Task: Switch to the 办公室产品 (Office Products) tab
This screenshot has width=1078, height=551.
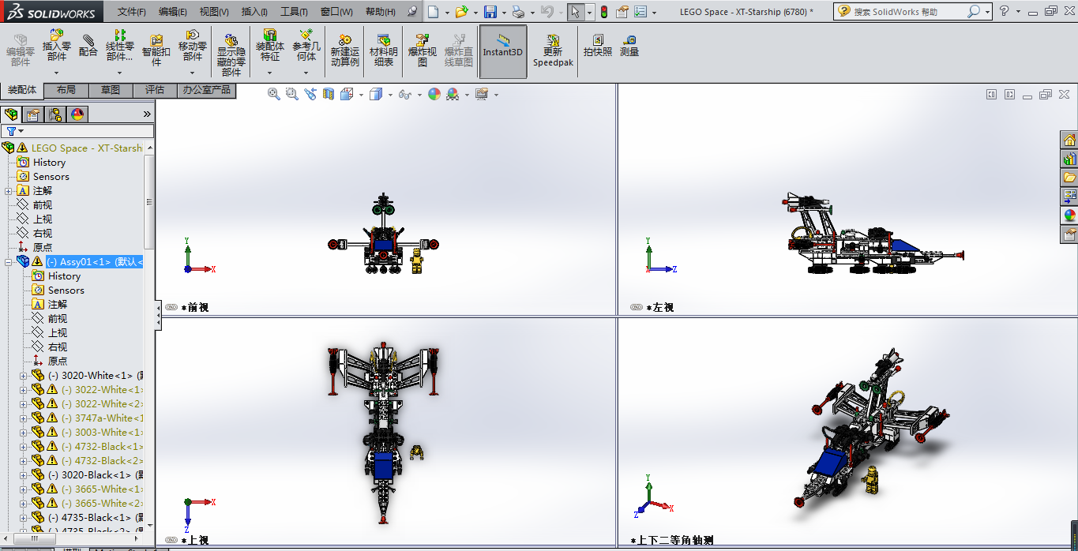Action: click(x=206, y=90)
